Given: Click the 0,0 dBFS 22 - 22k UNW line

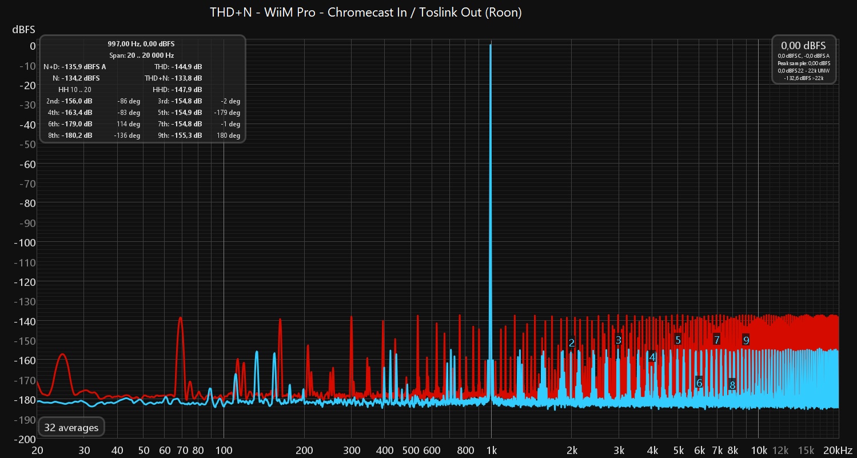Looking at the screenshot, I should (x=804, y=70).
